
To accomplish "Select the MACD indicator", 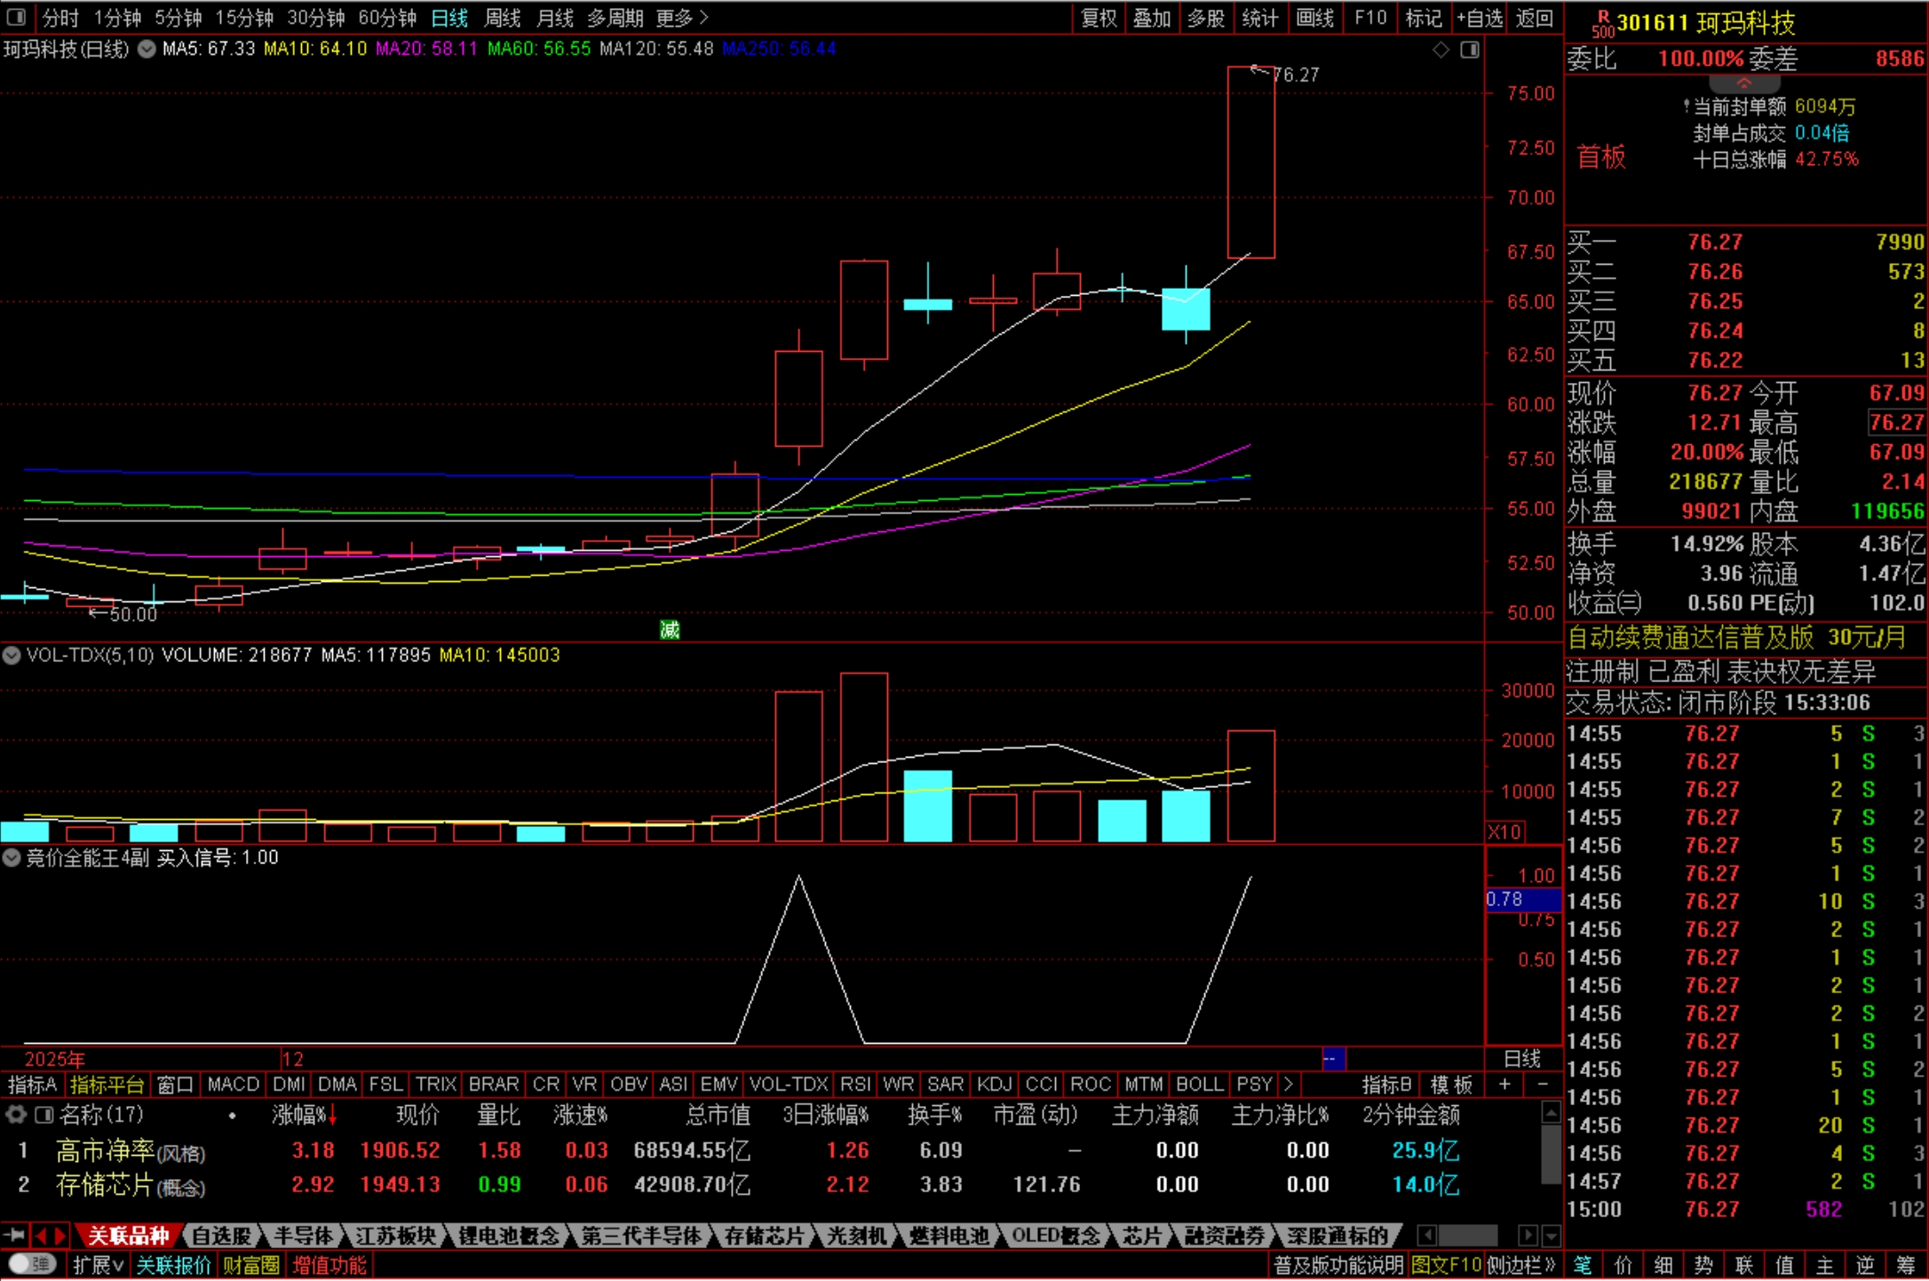I will click(x=233, y=1085).
